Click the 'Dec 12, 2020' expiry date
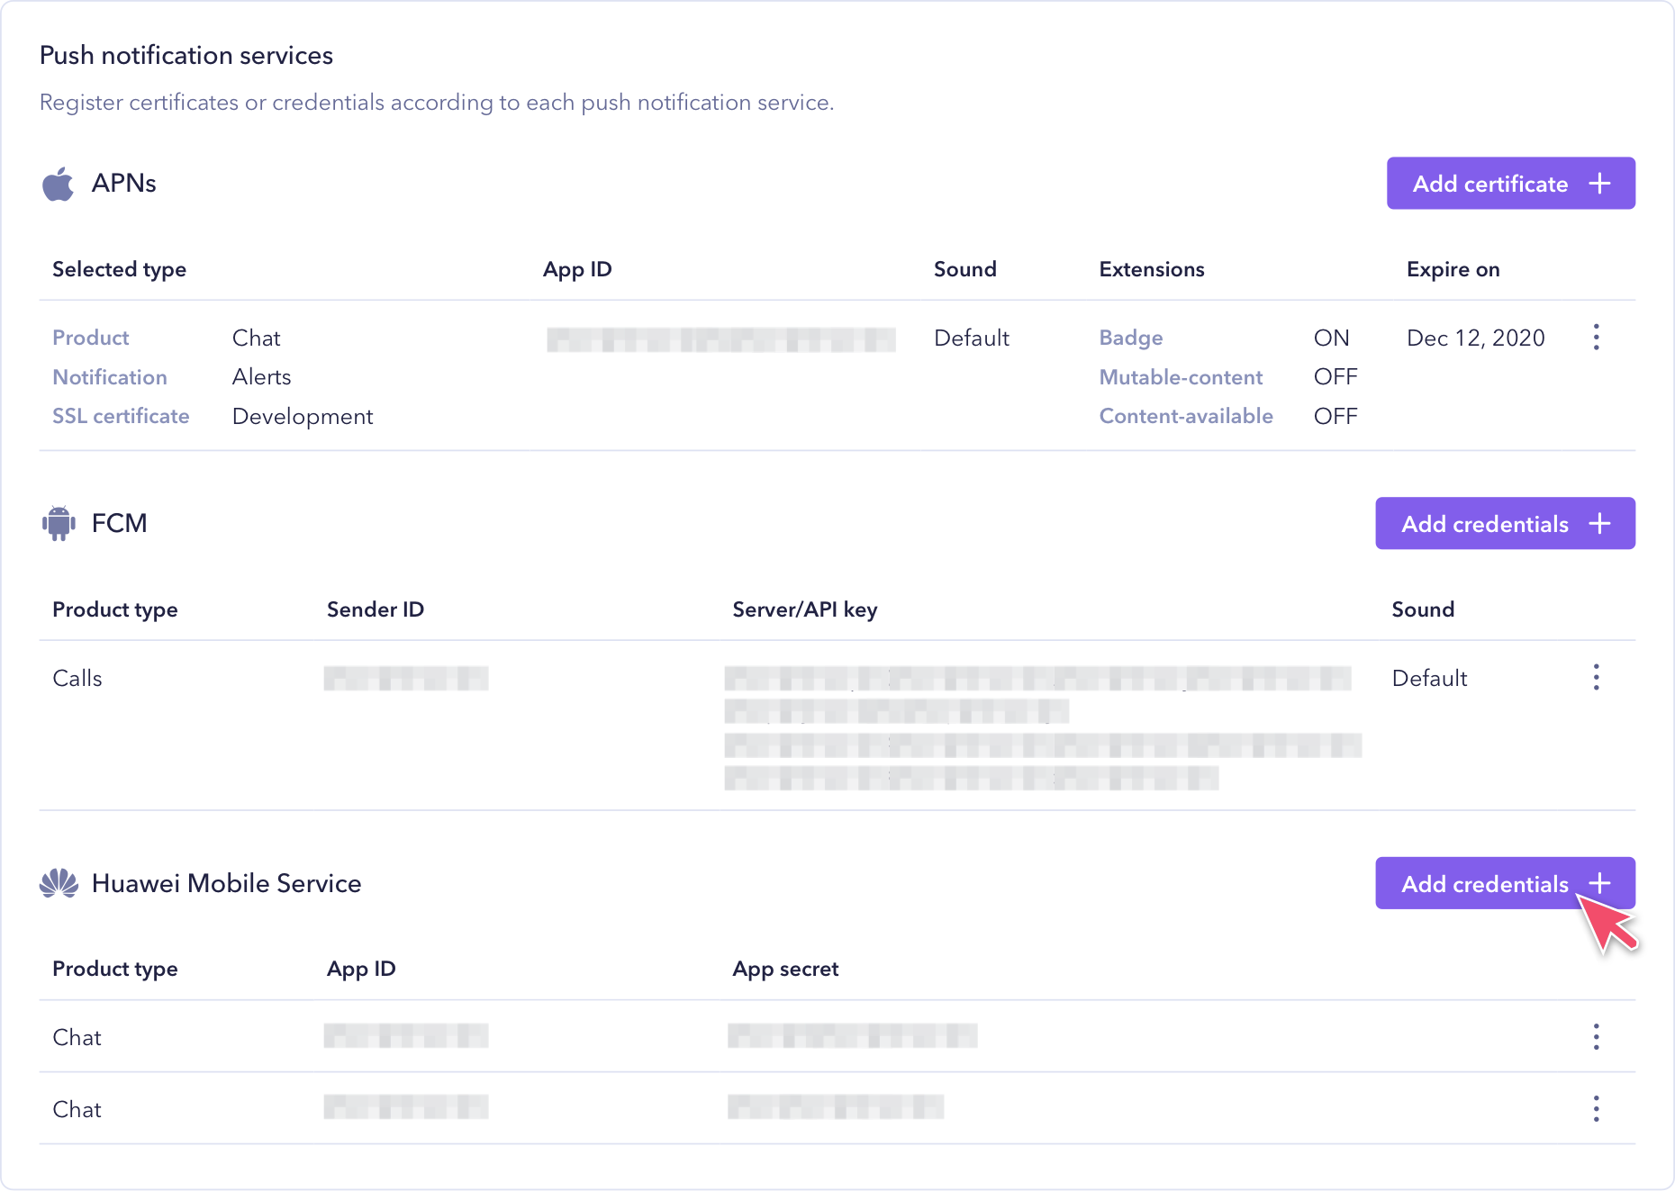 1475,338
